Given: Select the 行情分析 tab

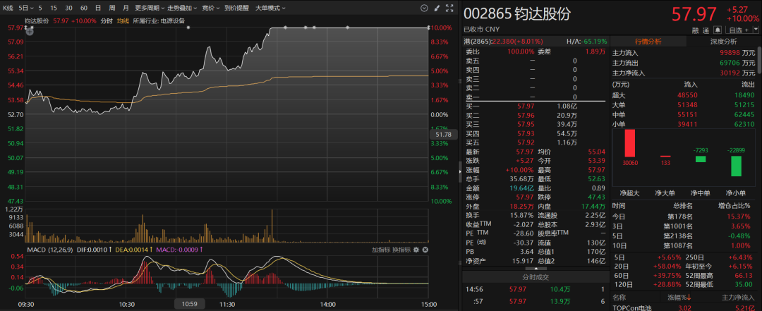Looking at the screenshot, I should (648, 41).
